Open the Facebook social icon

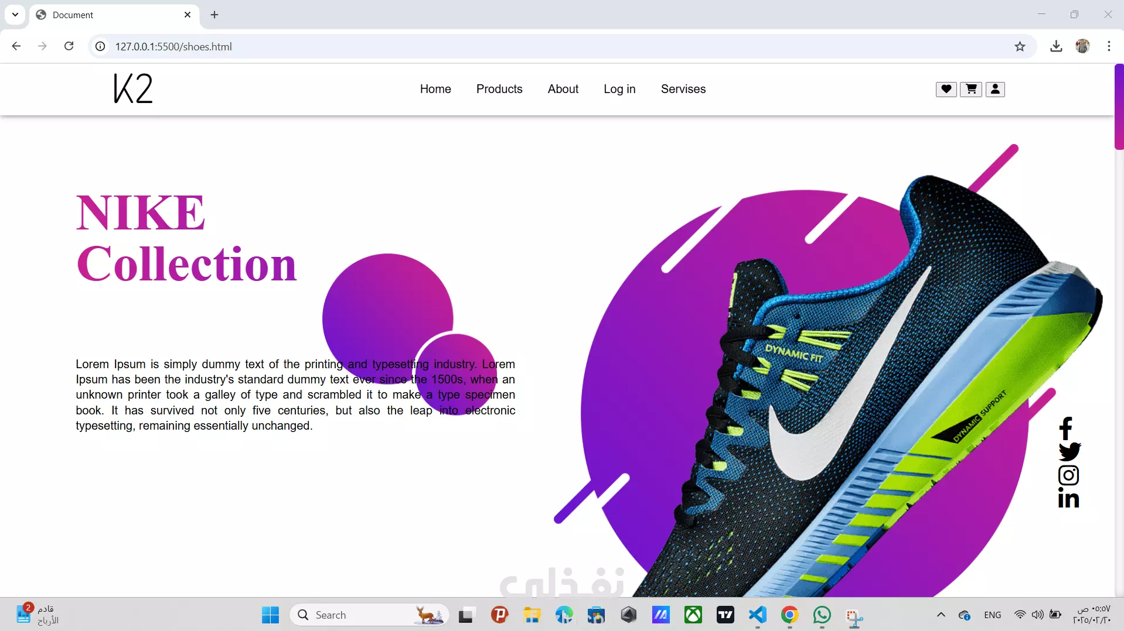point(1066,428)
